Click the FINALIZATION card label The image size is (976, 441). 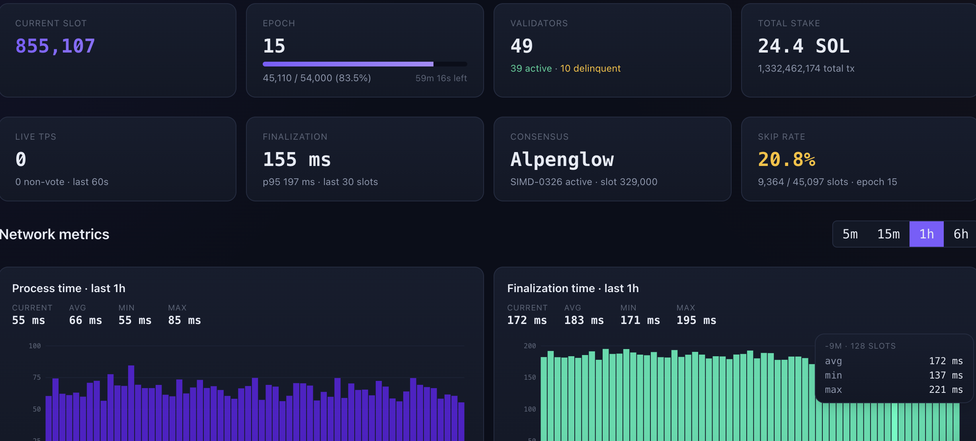coord(295,137)
